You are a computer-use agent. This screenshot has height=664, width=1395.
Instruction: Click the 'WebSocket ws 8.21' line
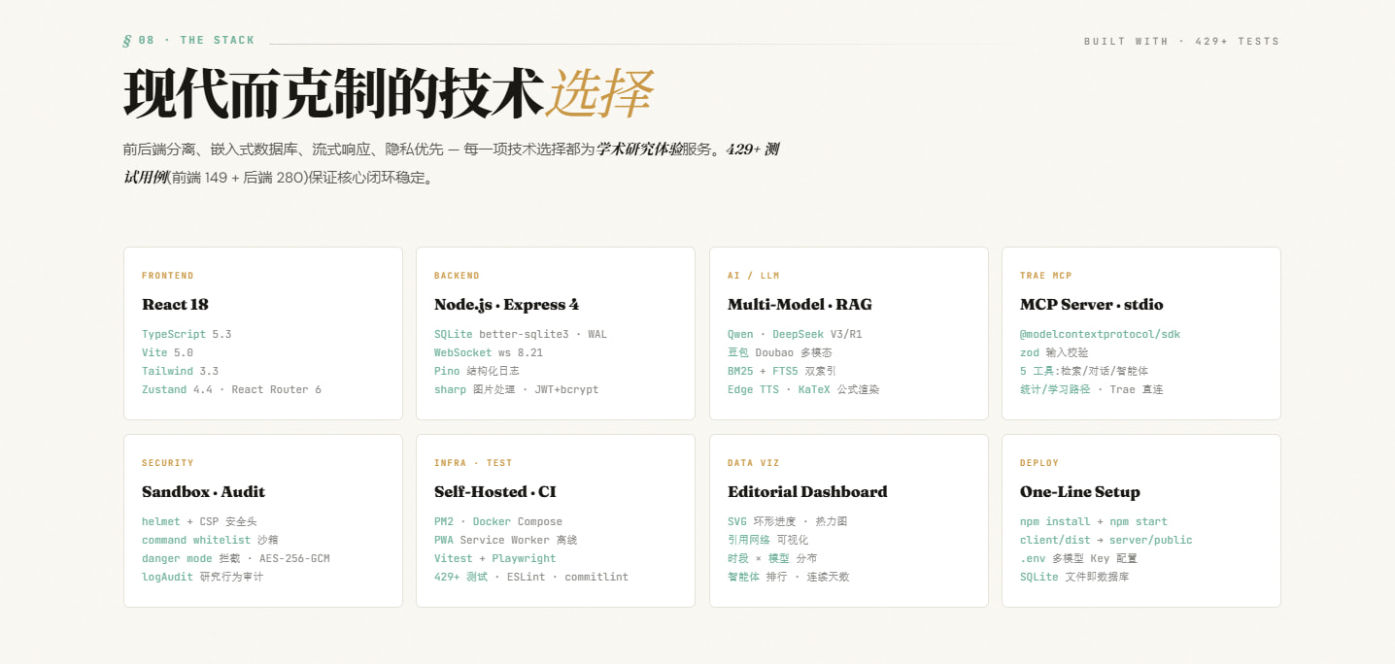pyautogui.click(x=489, y=352)
